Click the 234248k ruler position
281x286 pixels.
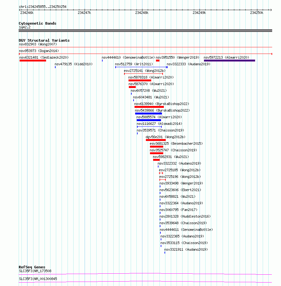[x=142, y=13]
